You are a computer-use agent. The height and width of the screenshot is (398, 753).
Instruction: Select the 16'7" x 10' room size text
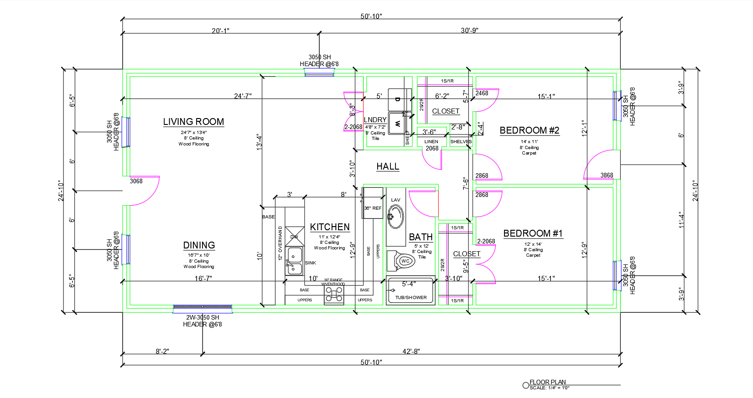[x=199, y=255]
